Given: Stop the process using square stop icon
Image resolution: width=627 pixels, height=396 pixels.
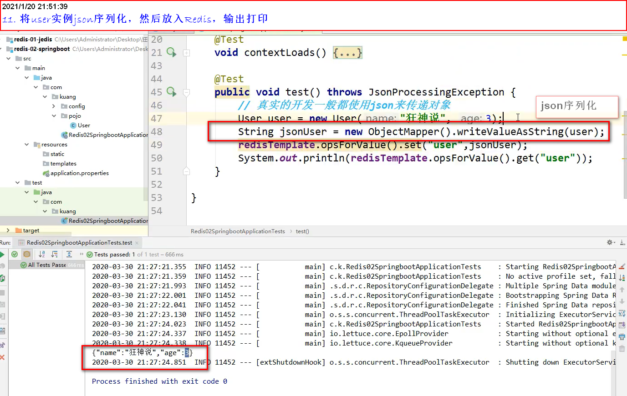Looking at the screenshot, I should pyautogui.click(x=2, y=292).
